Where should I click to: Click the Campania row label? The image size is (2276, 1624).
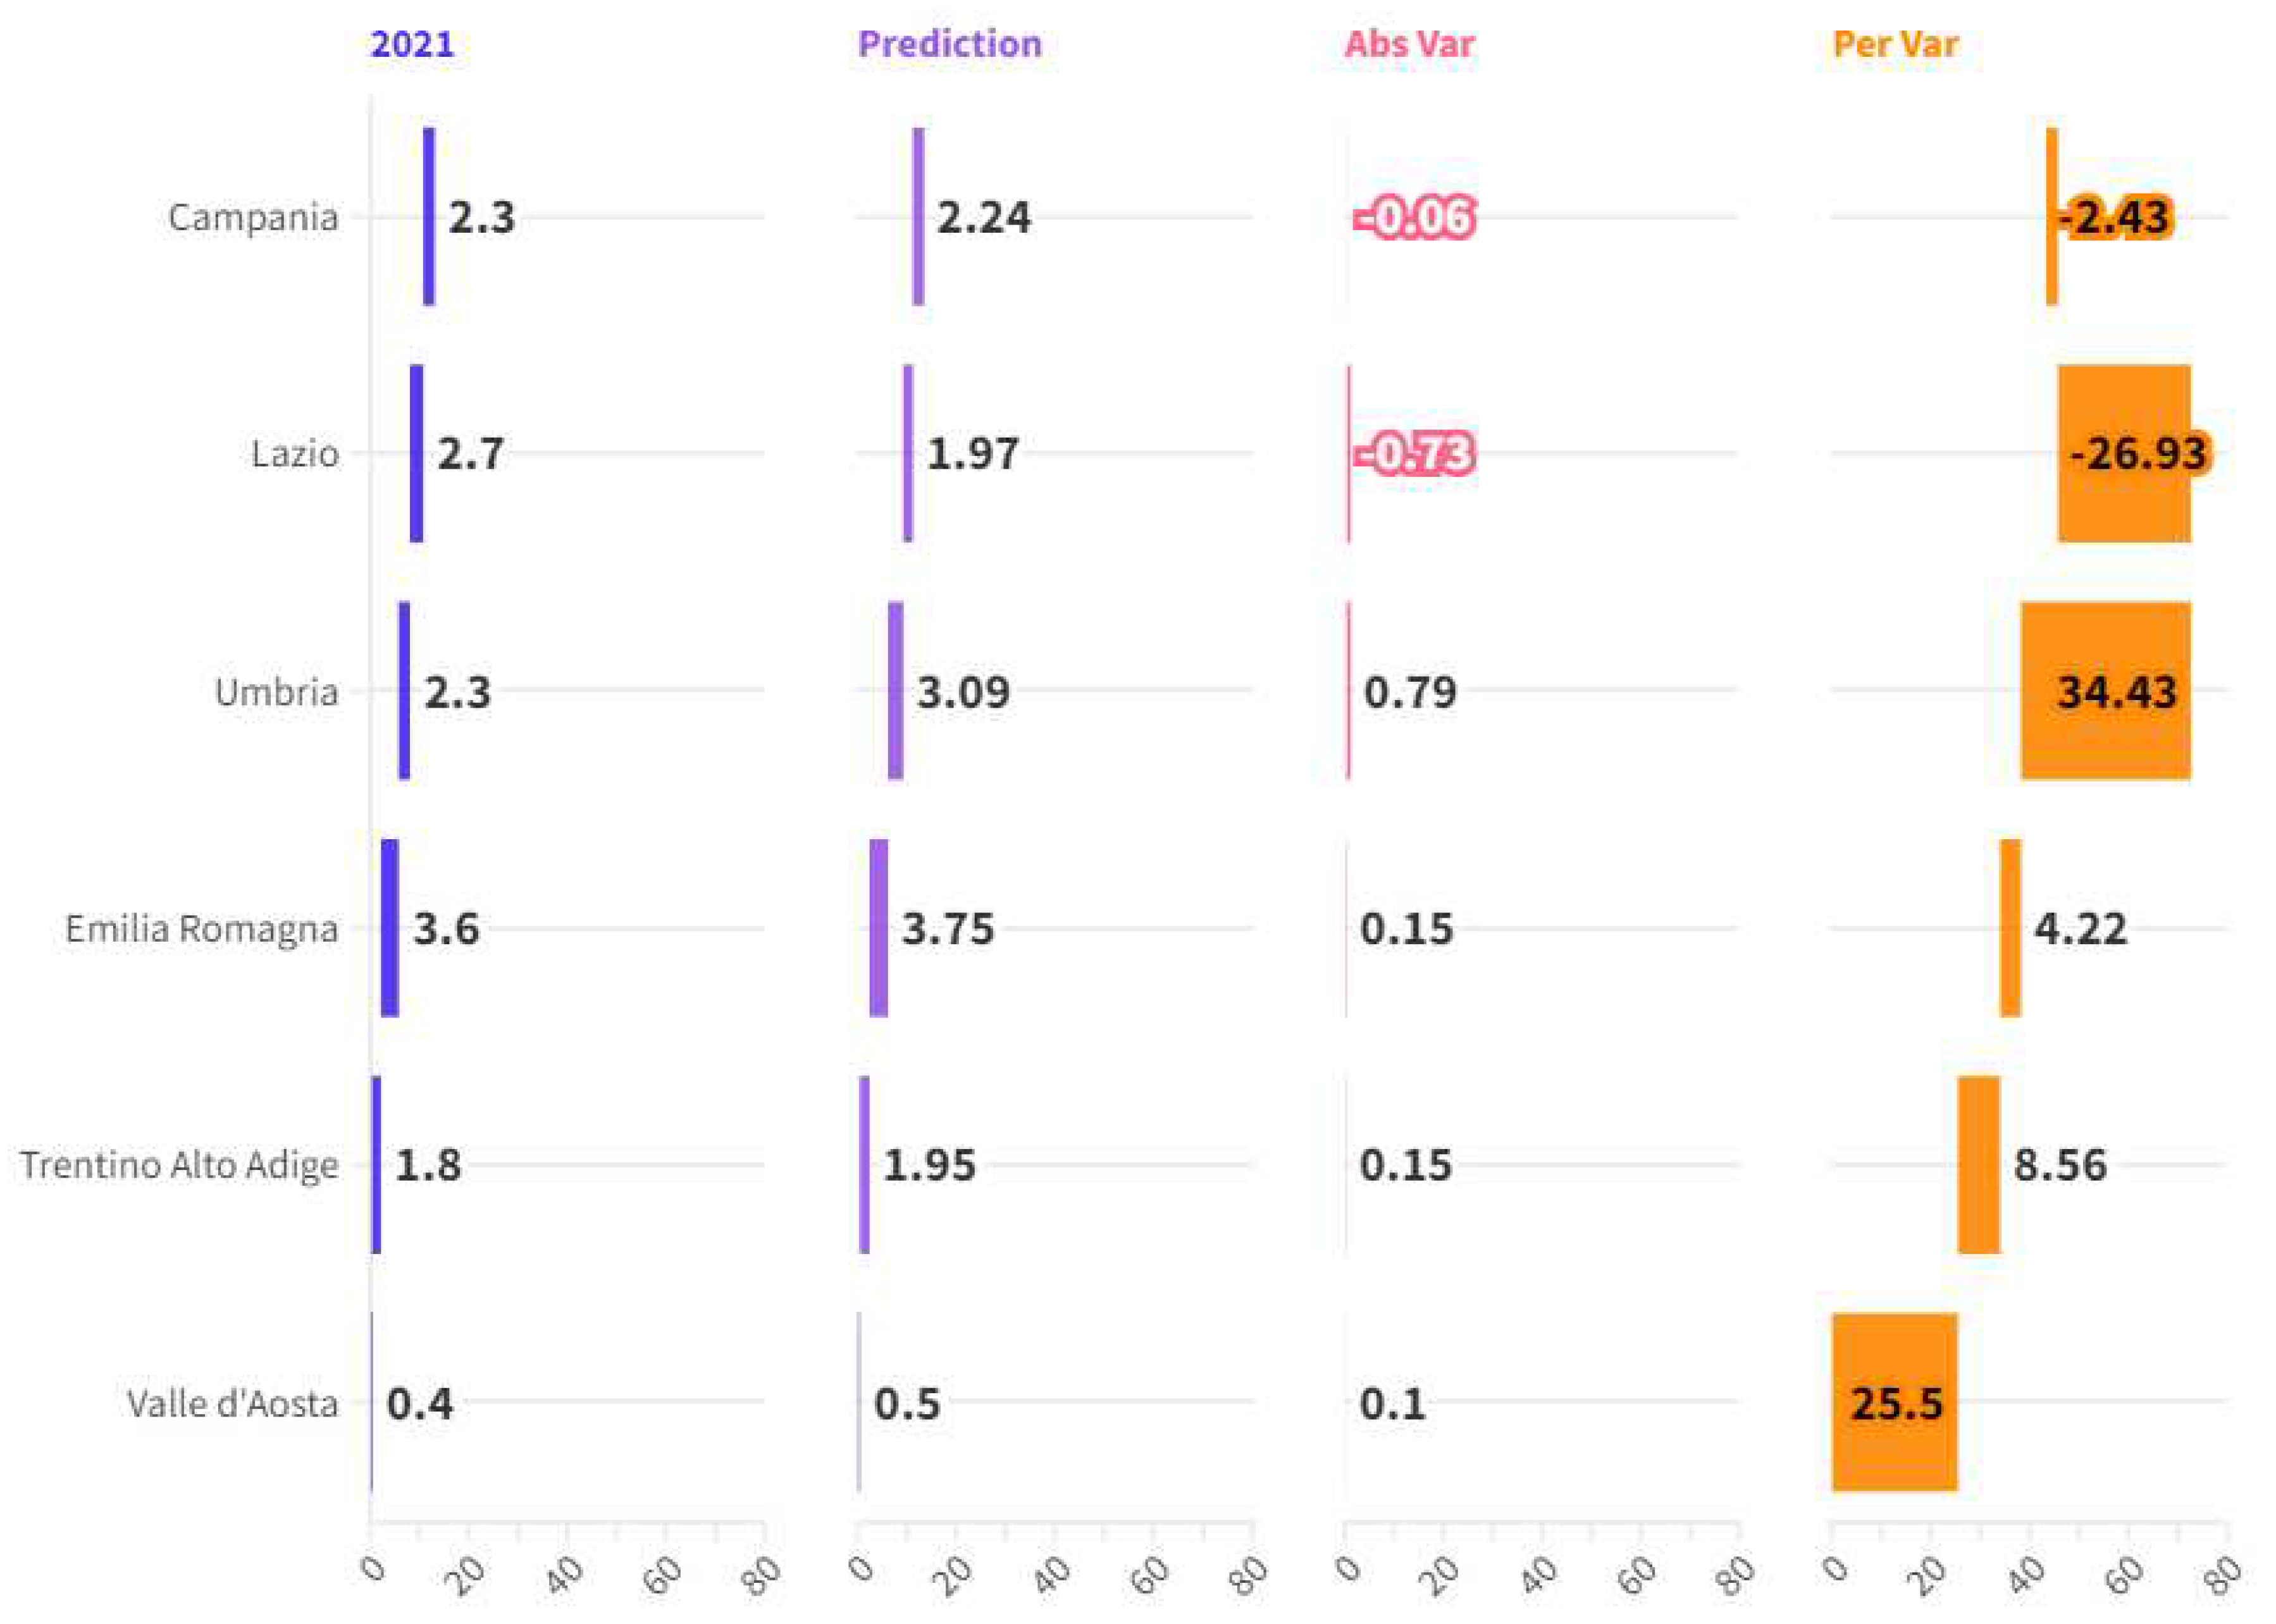[x=253, y=217]
